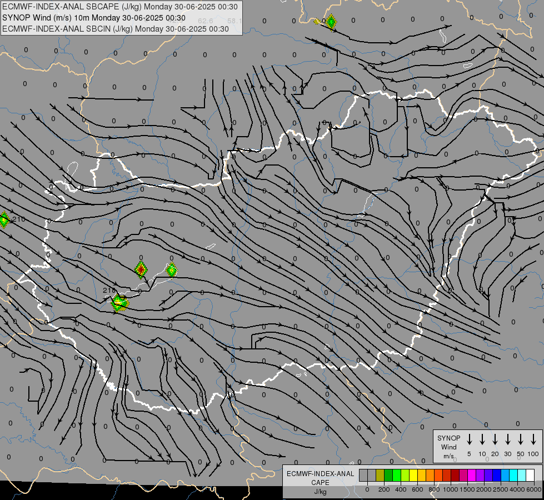
Task: Select the dark green swatch after 200
Action: click(388, 475)
